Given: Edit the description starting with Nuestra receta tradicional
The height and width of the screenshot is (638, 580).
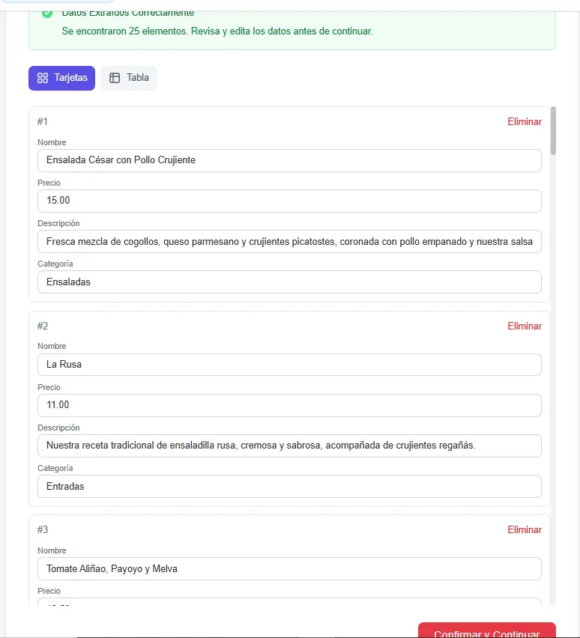Looking at the screenshot, I should point(289,446).
